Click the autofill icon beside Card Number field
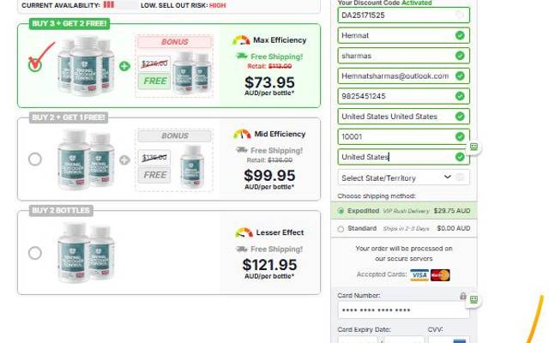 (474, 299)
